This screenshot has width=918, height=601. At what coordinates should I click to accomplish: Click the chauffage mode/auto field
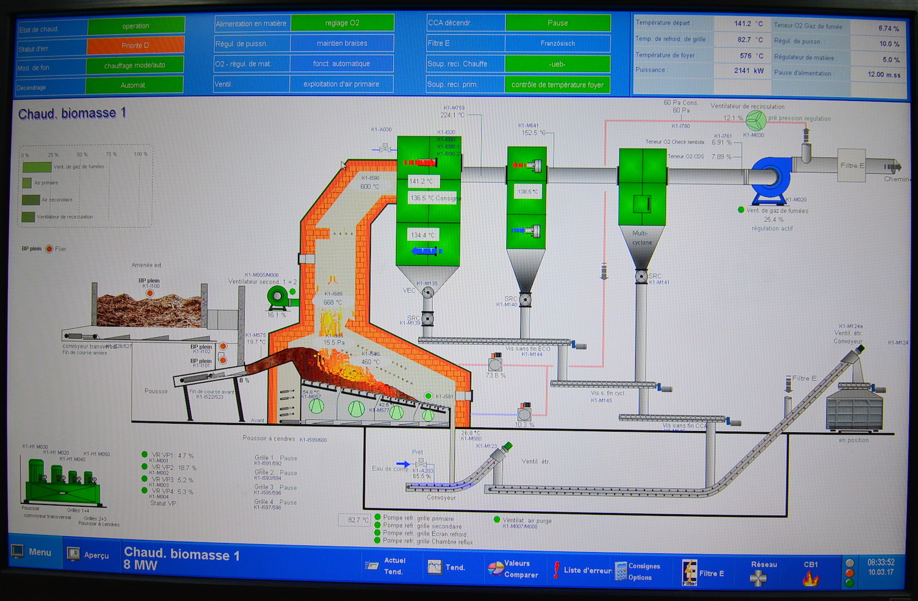[x=135, y=65]
